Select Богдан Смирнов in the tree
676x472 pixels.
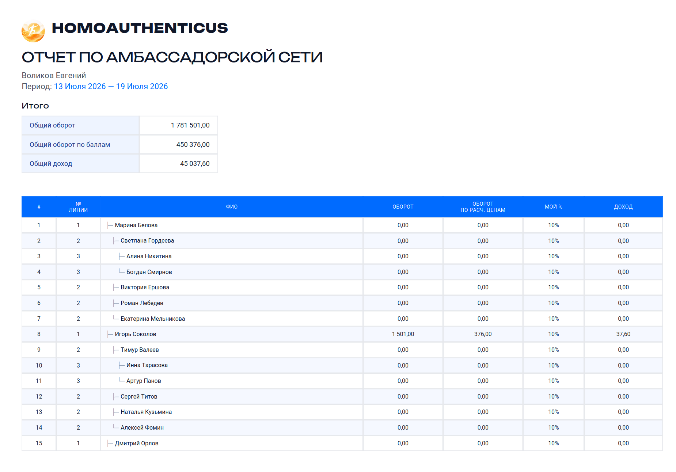click(149, 272)
